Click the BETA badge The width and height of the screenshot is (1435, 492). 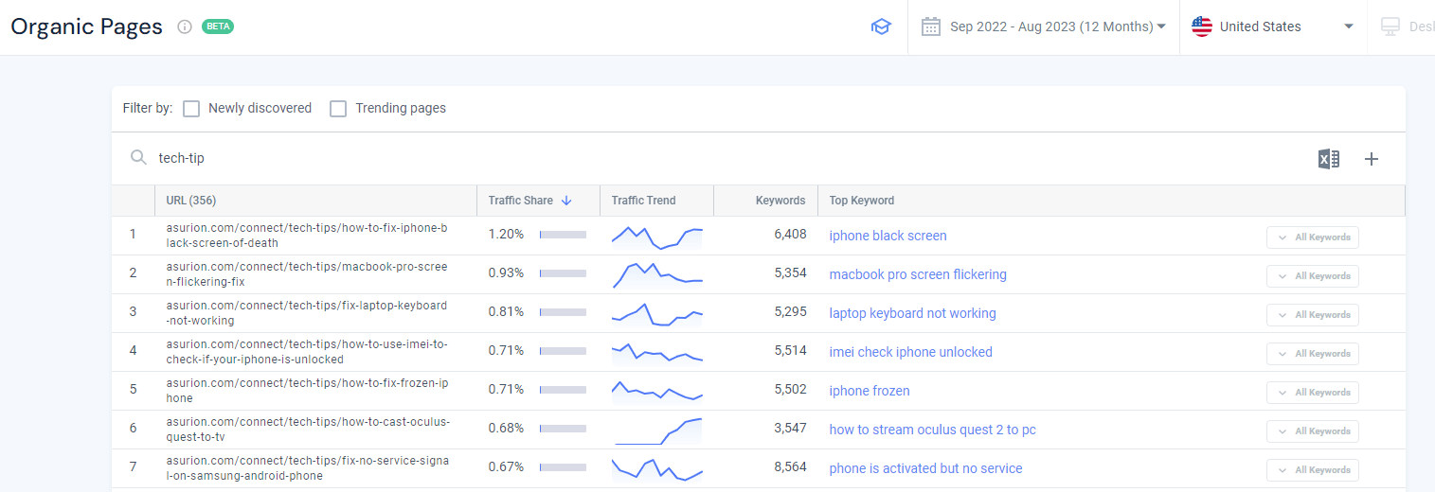tap(218, 26)
